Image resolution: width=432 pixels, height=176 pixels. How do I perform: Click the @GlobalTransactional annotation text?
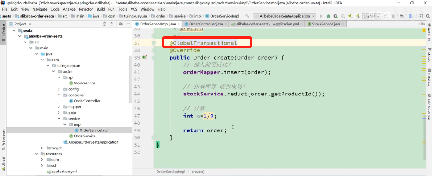click(203, 43)
